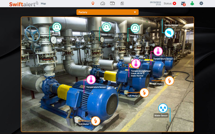Select the Reactive meter gauge icon
Image resolution: width=215 pixels, height=134 pixels.
pyautogui.click(x=57, y=27)
